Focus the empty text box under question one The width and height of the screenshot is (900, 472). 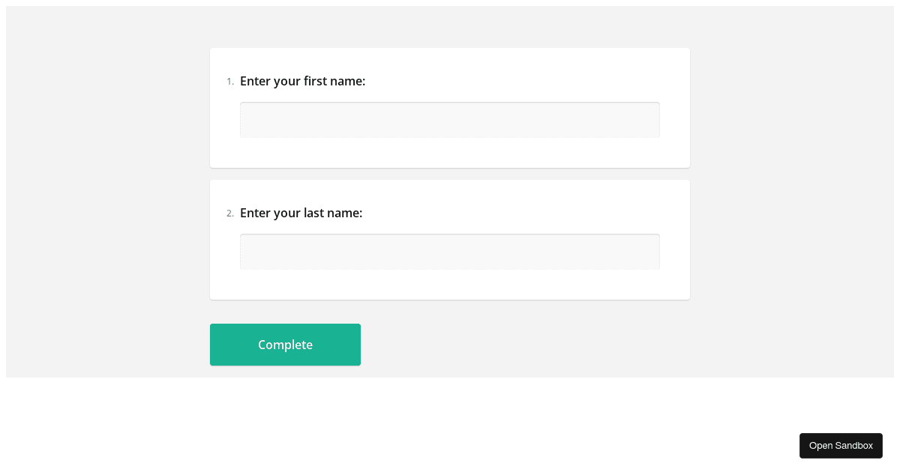(x=450, y=120)
